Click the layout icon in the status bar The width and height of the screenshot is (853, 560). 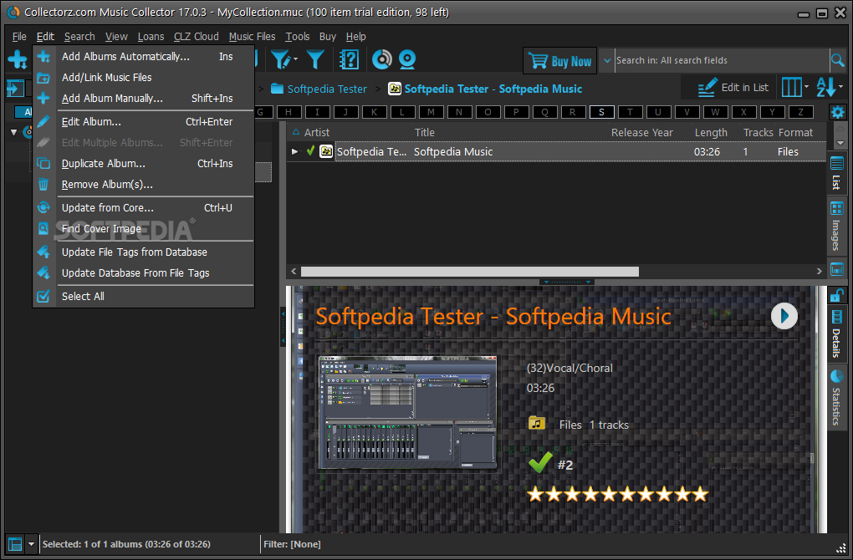pos(15,543)
